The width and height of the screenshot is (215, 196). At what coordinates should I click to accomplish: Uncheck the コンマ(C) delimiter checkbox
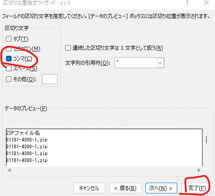point(9,59)
